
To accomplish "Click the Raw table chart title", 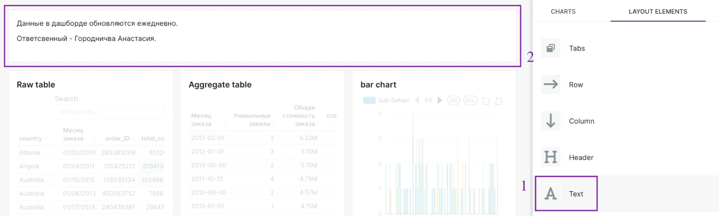I will pyautogui.click(x=36, y=85).
